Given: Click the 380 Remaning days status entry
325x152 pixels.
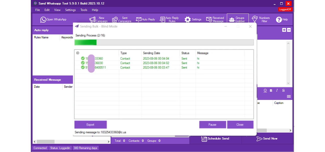Looking at the screenshot, I should (85, 148).
